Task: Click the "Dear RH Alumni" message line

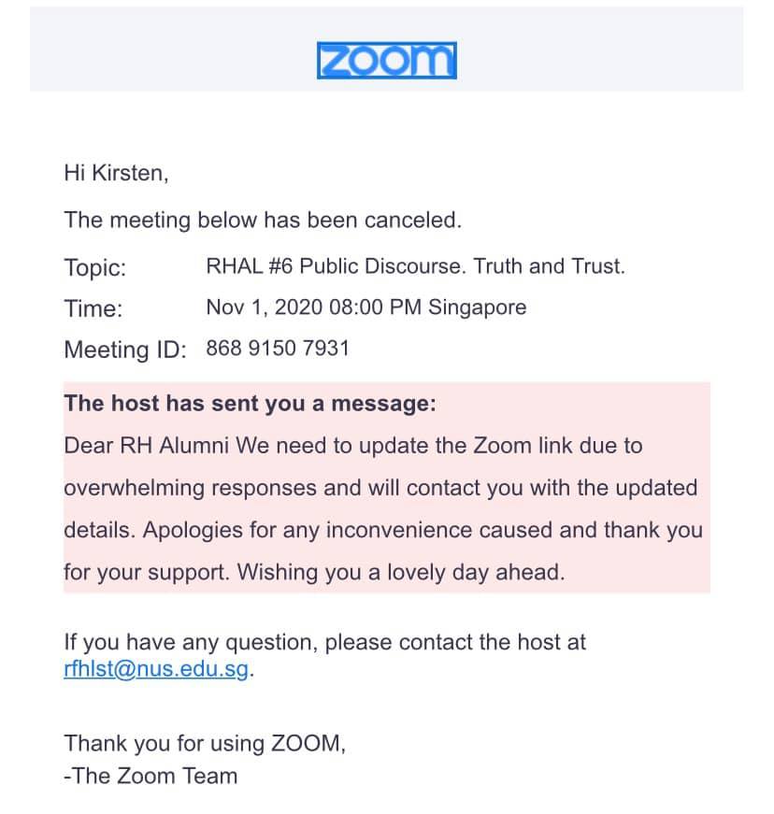Action: [353, 446]
